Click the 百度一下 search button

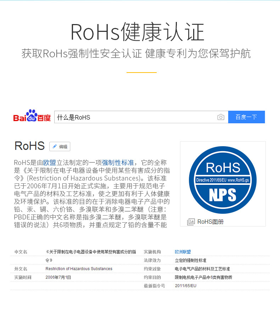(x=246, y=117)
